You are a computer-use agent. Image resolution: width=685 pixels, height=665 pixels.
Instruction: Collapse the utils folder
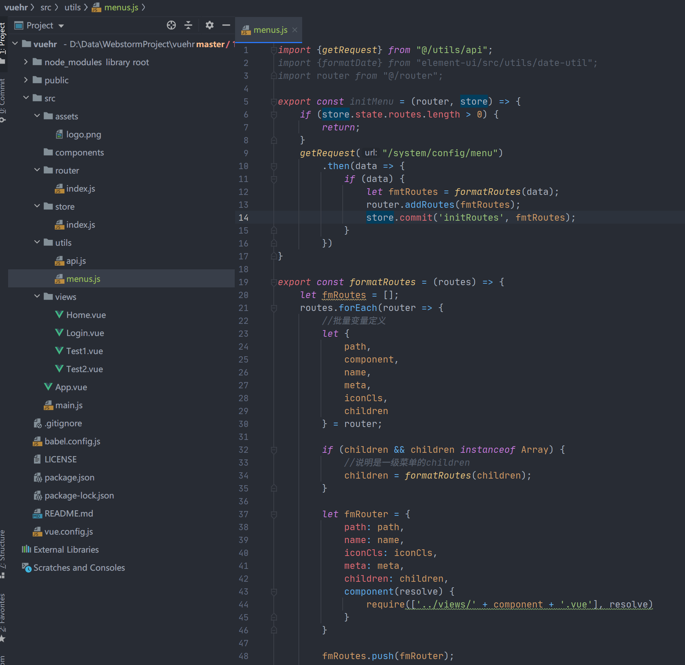pyautogui.click(x=37, y=242)
